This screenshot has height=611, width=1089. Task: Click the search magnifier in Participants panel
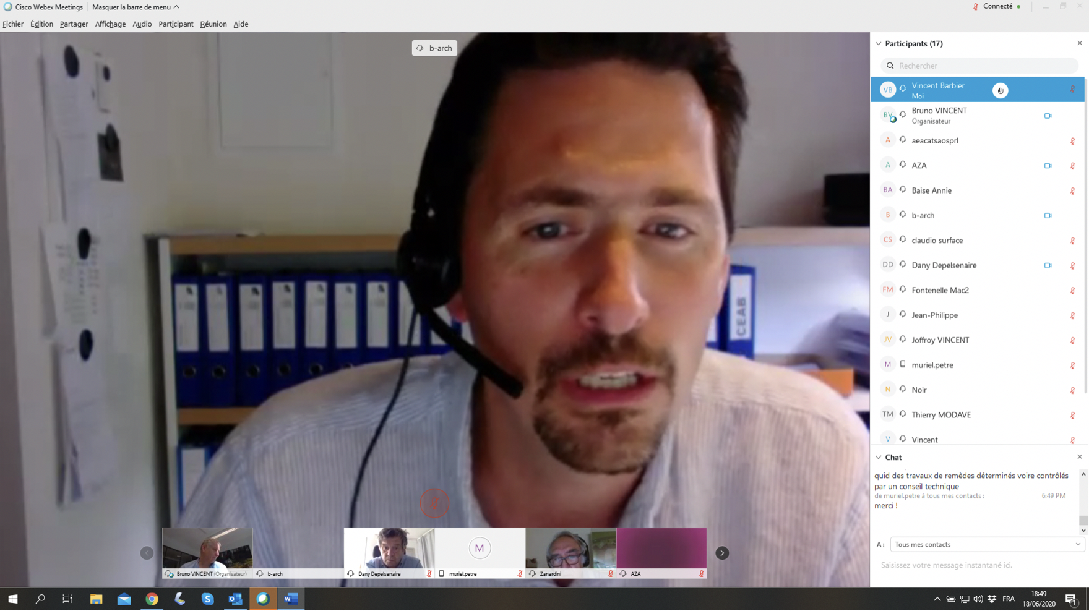[x=890, y=66]
